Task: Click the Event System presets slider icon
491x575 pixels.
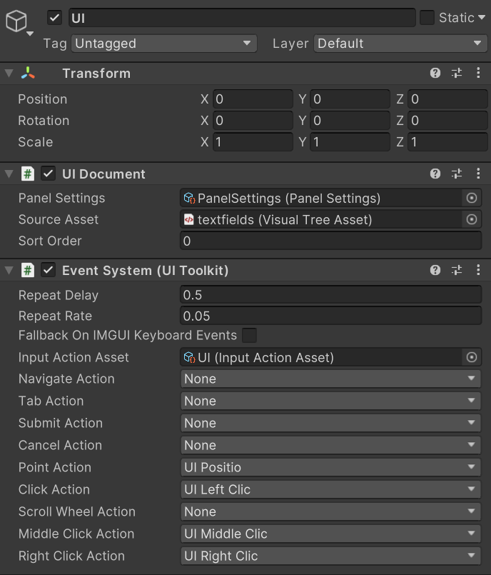Action: pos(457,271)
